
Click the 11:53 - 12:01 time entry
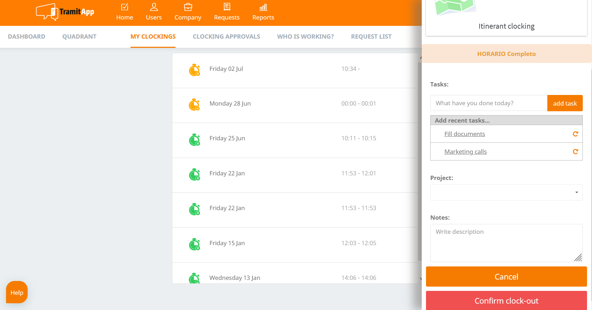coord(359,173)
